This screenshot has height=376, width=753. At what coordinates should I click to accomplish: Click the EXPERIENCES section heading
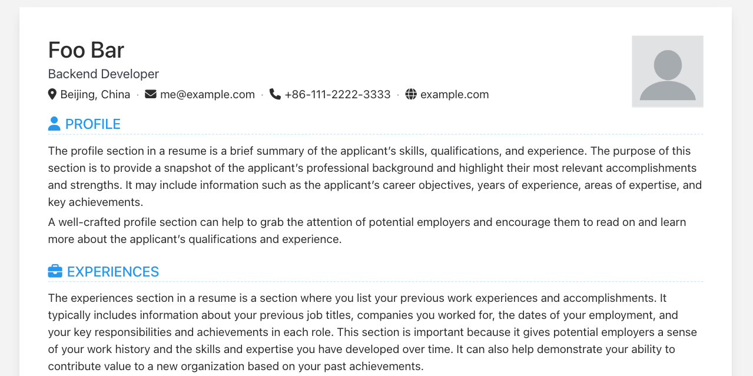click(x=113, y=271)
